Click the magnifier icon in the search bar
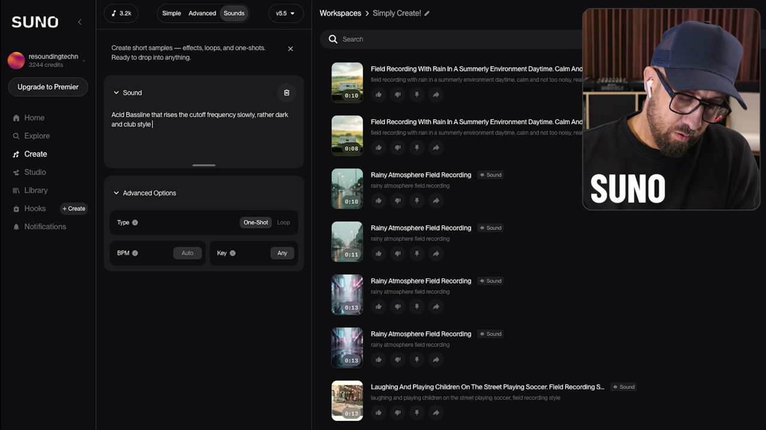The image size is (766, 430). [333, 39]
